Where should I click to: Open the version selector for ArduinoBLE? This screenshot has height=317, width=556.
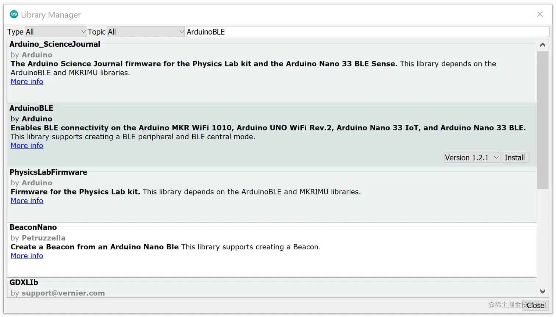click(471, 157)
